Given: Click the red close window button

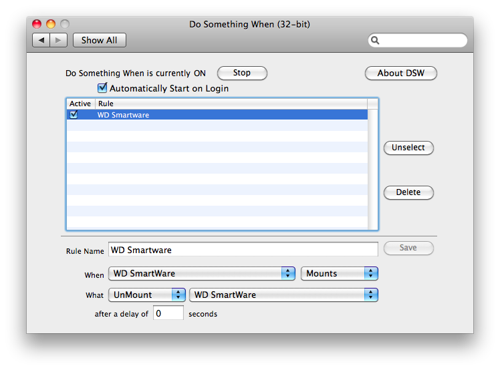Looking at the screenshot, I should 37,24.
